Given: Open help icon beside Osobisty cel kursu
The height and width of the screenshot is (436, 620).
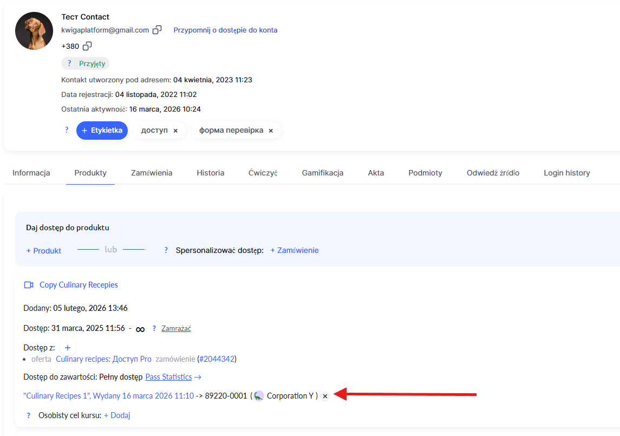Looking at the screenshot, I should [x=29, y=415].
